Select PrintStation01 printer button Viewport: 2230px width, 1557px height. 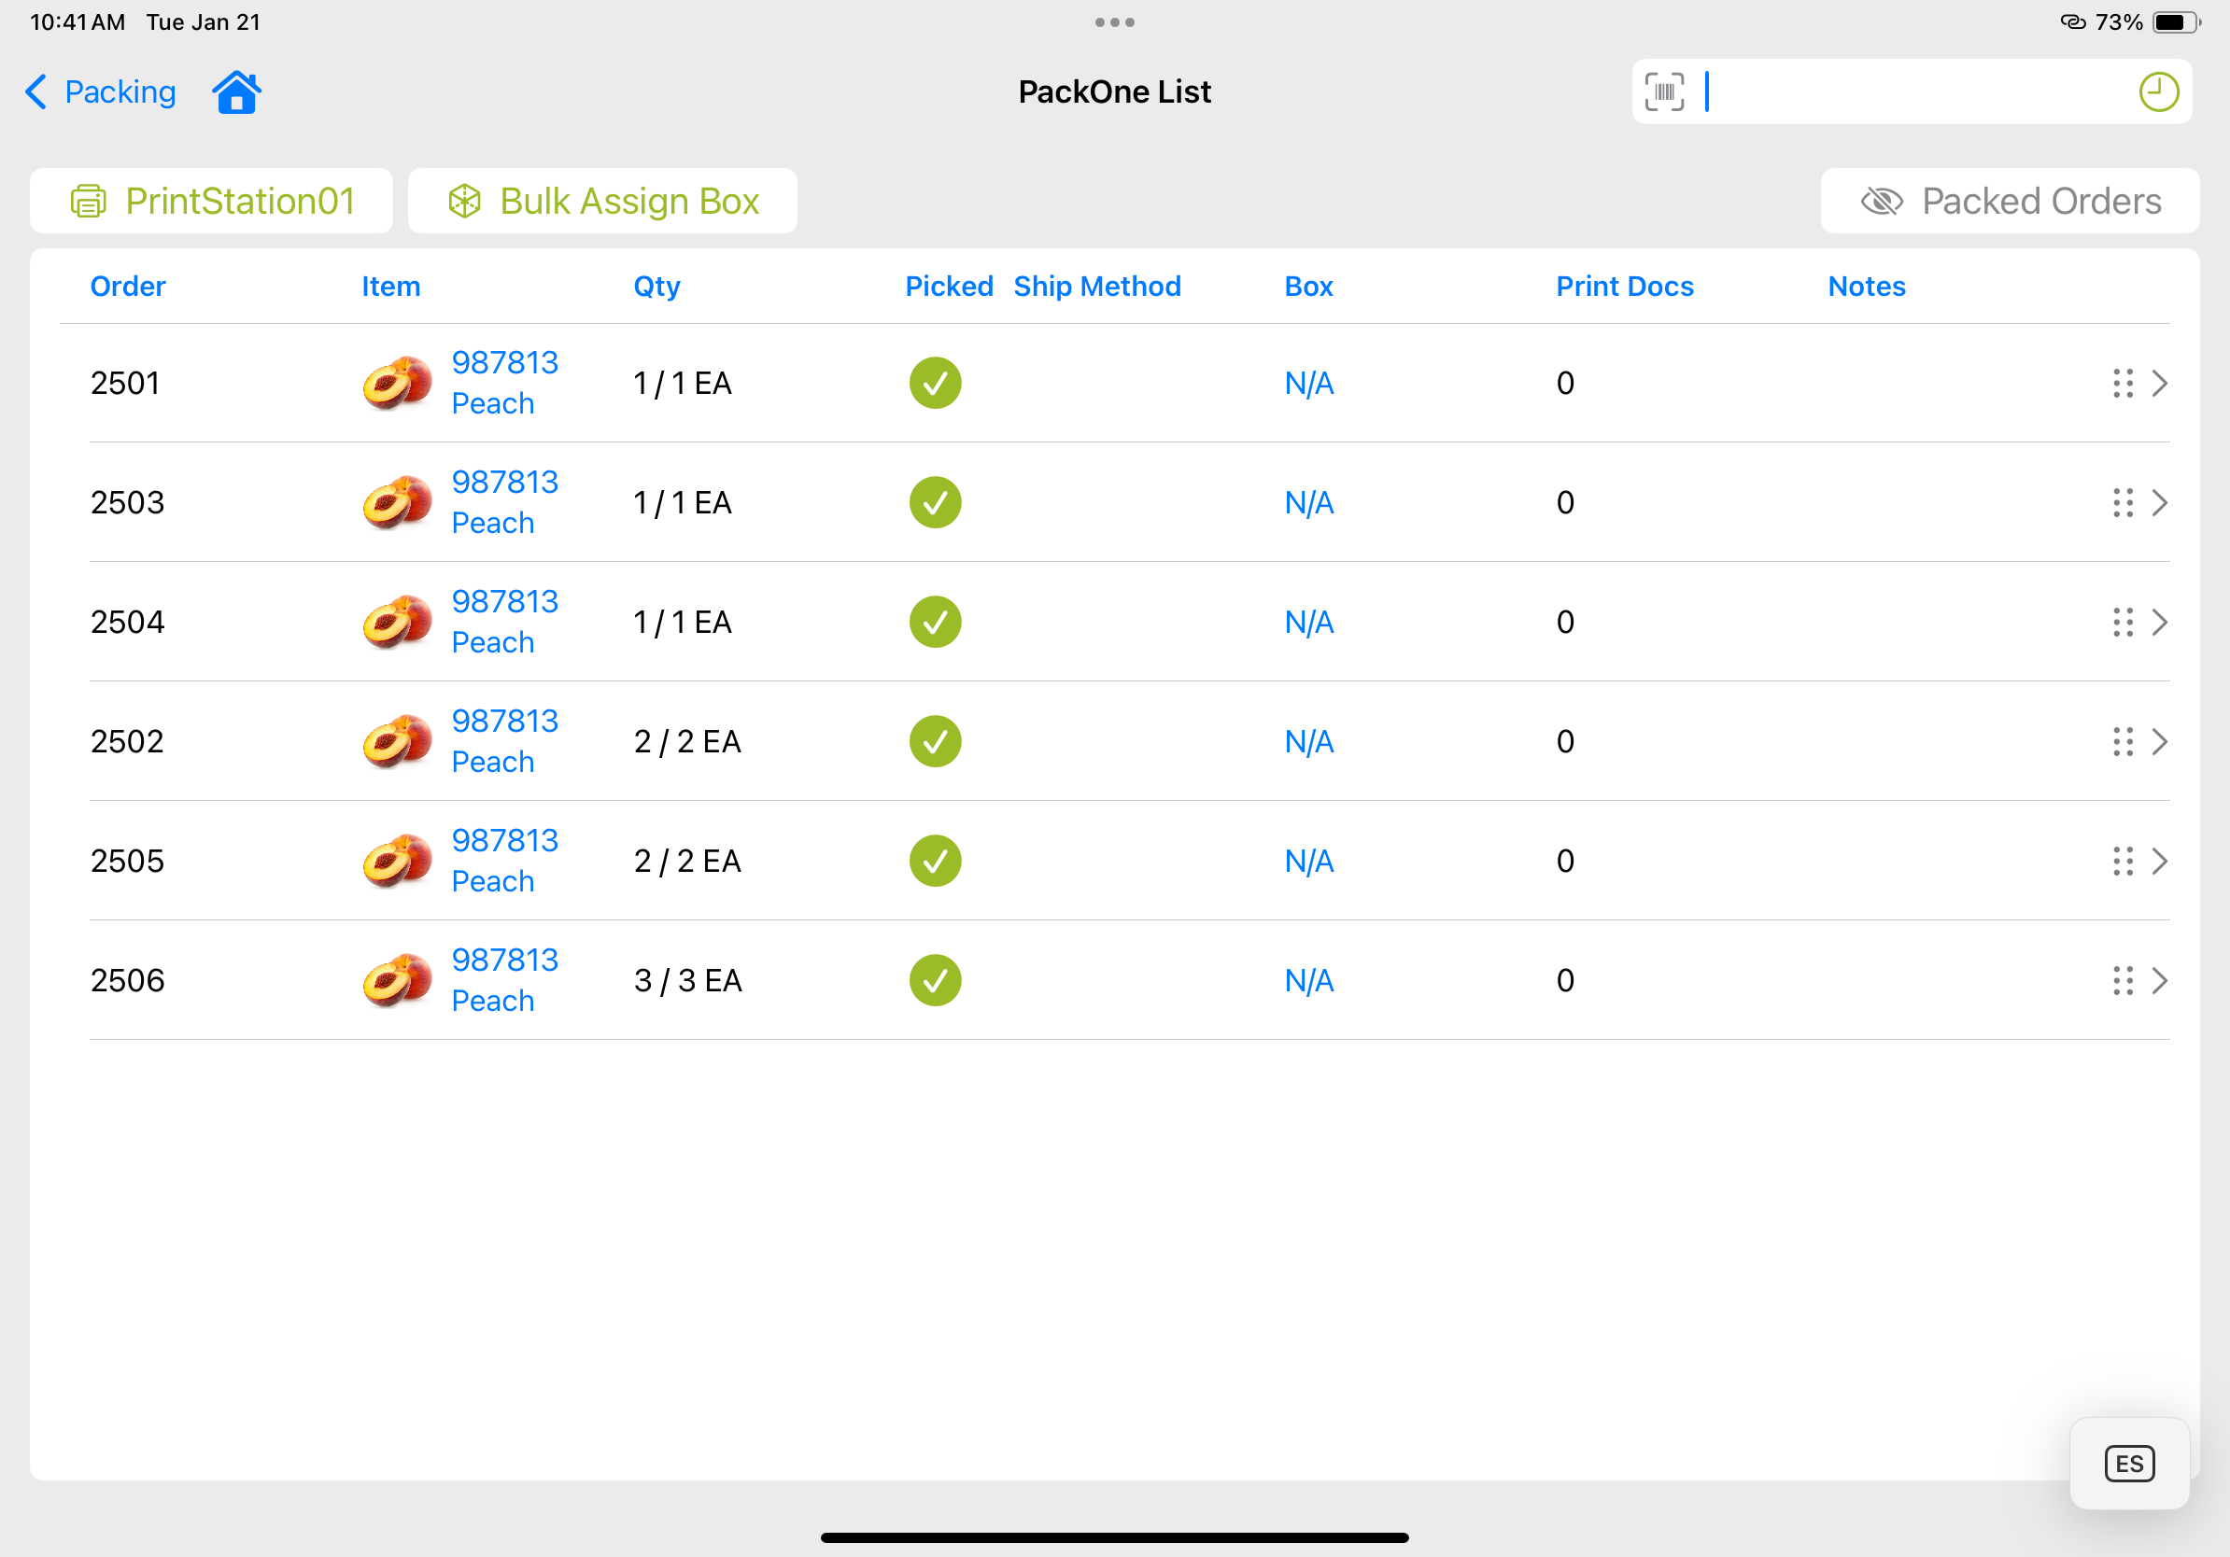[212, 201]
